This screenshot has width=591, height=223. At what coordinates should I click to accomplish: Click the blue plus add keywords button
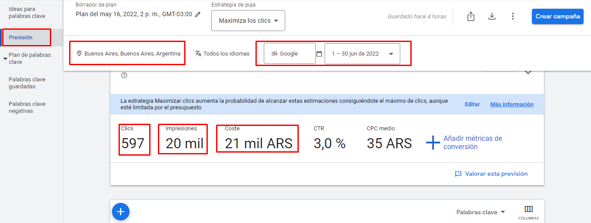pyautogui.click(x=121, y=212)
